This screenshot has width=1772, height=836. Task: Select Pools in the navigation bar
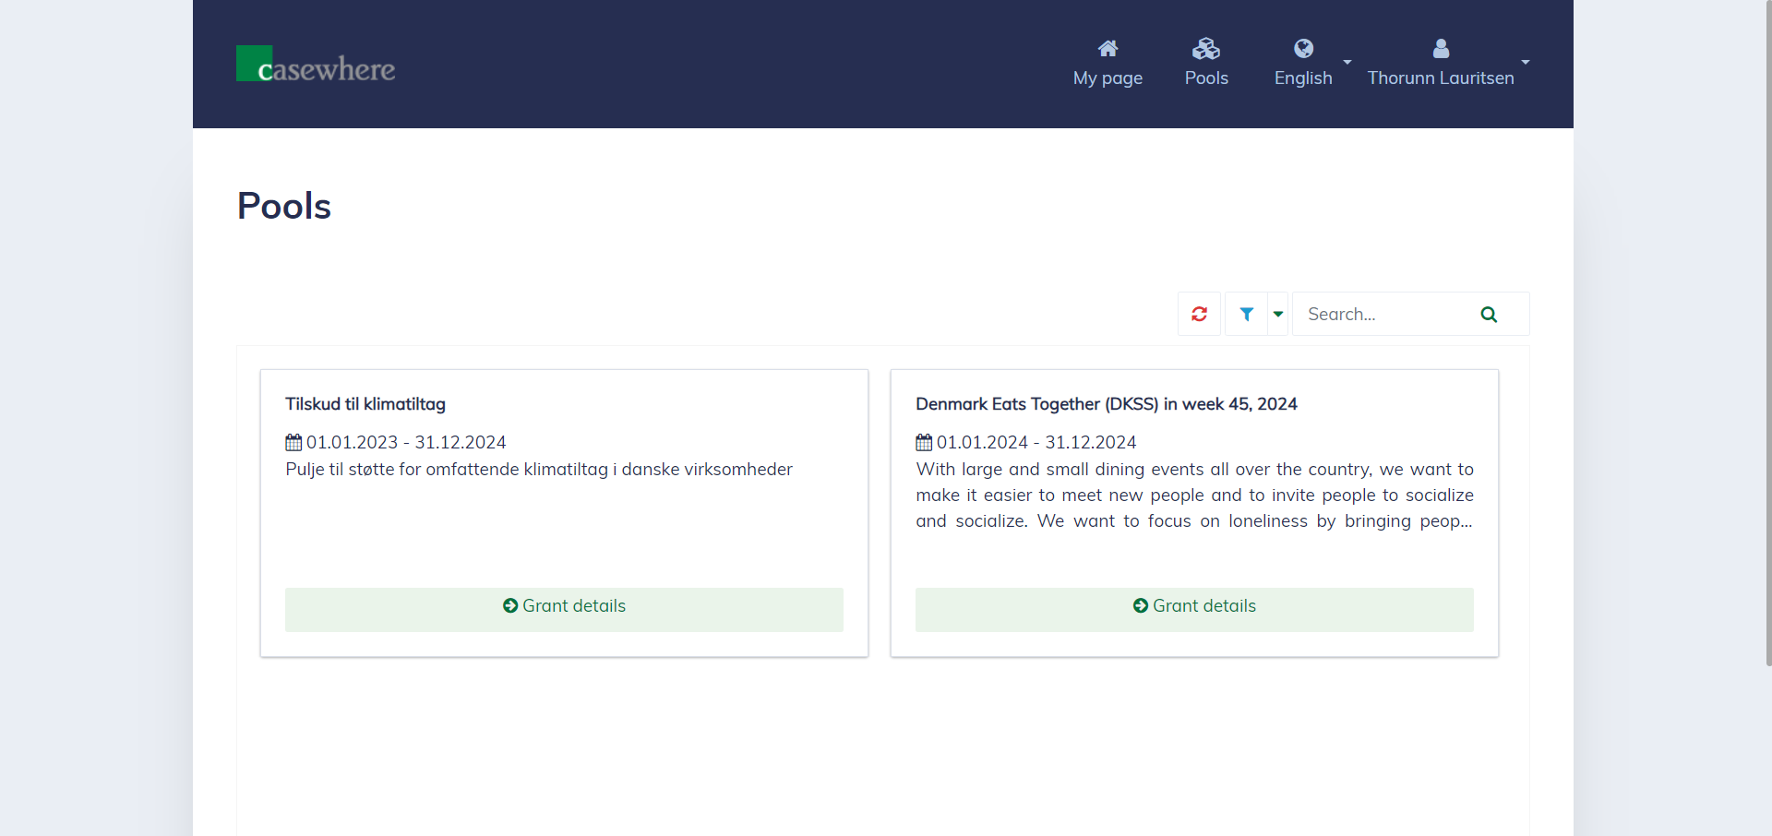pos(1205,78)
